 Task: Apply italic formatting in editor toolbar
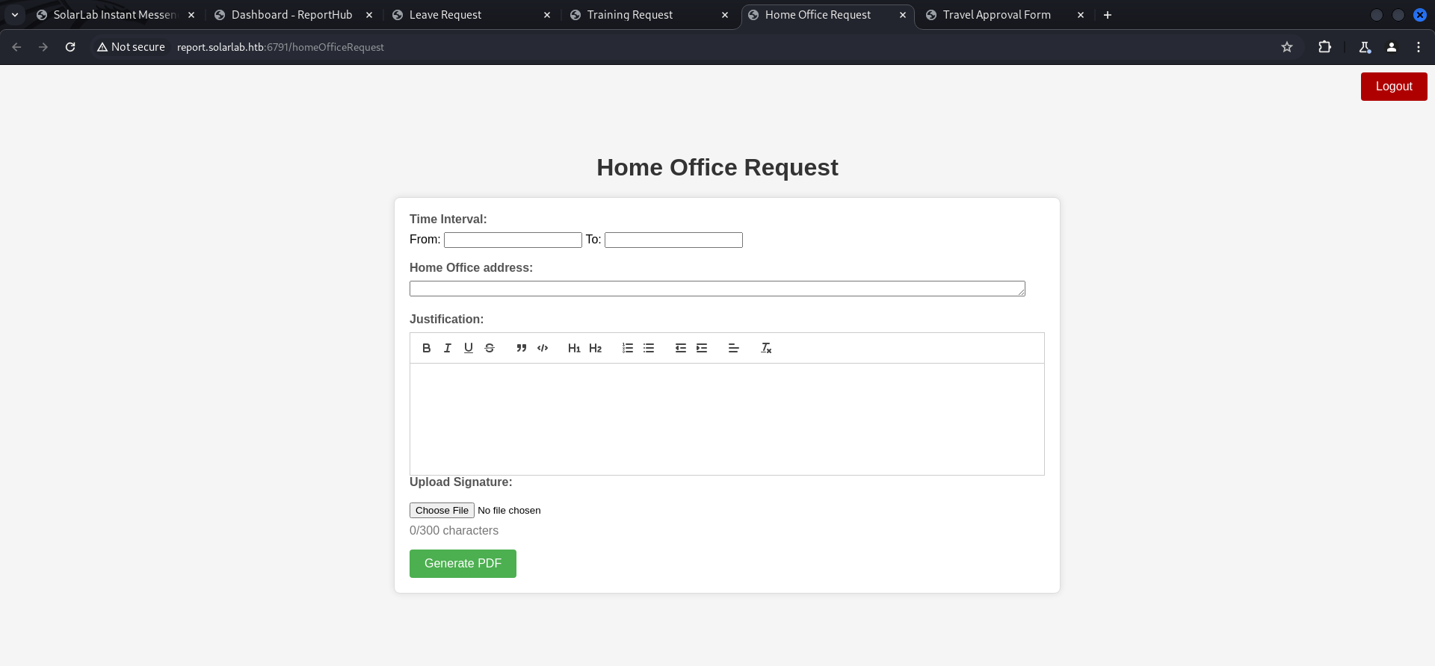[x=447, y=348]
